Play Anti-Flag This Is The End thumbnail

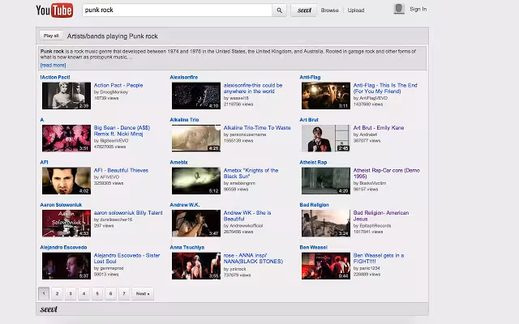coord(326,96)
